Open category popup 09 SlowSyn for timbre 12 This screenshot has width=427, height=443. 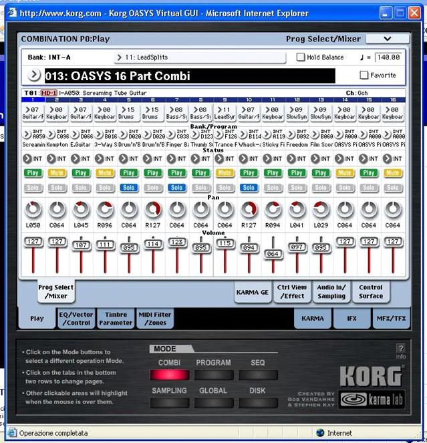point(297,112)
